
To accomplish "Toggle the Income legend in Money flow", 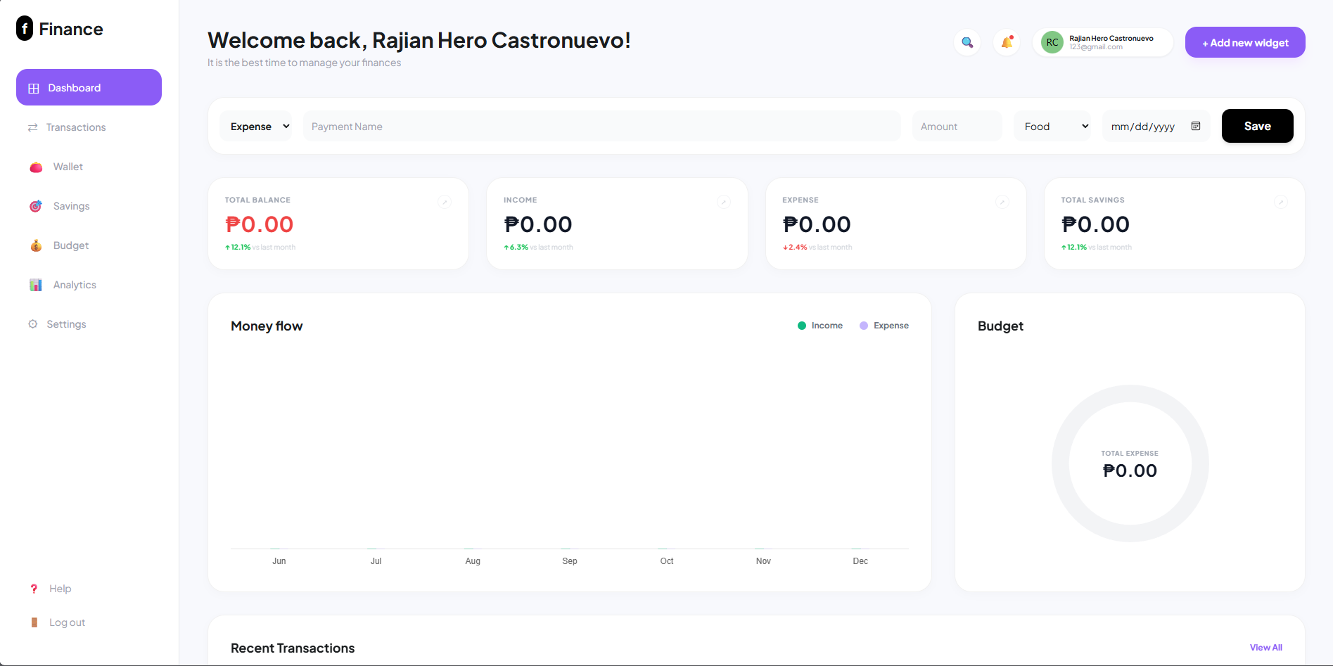I will (x=820, y=325).
